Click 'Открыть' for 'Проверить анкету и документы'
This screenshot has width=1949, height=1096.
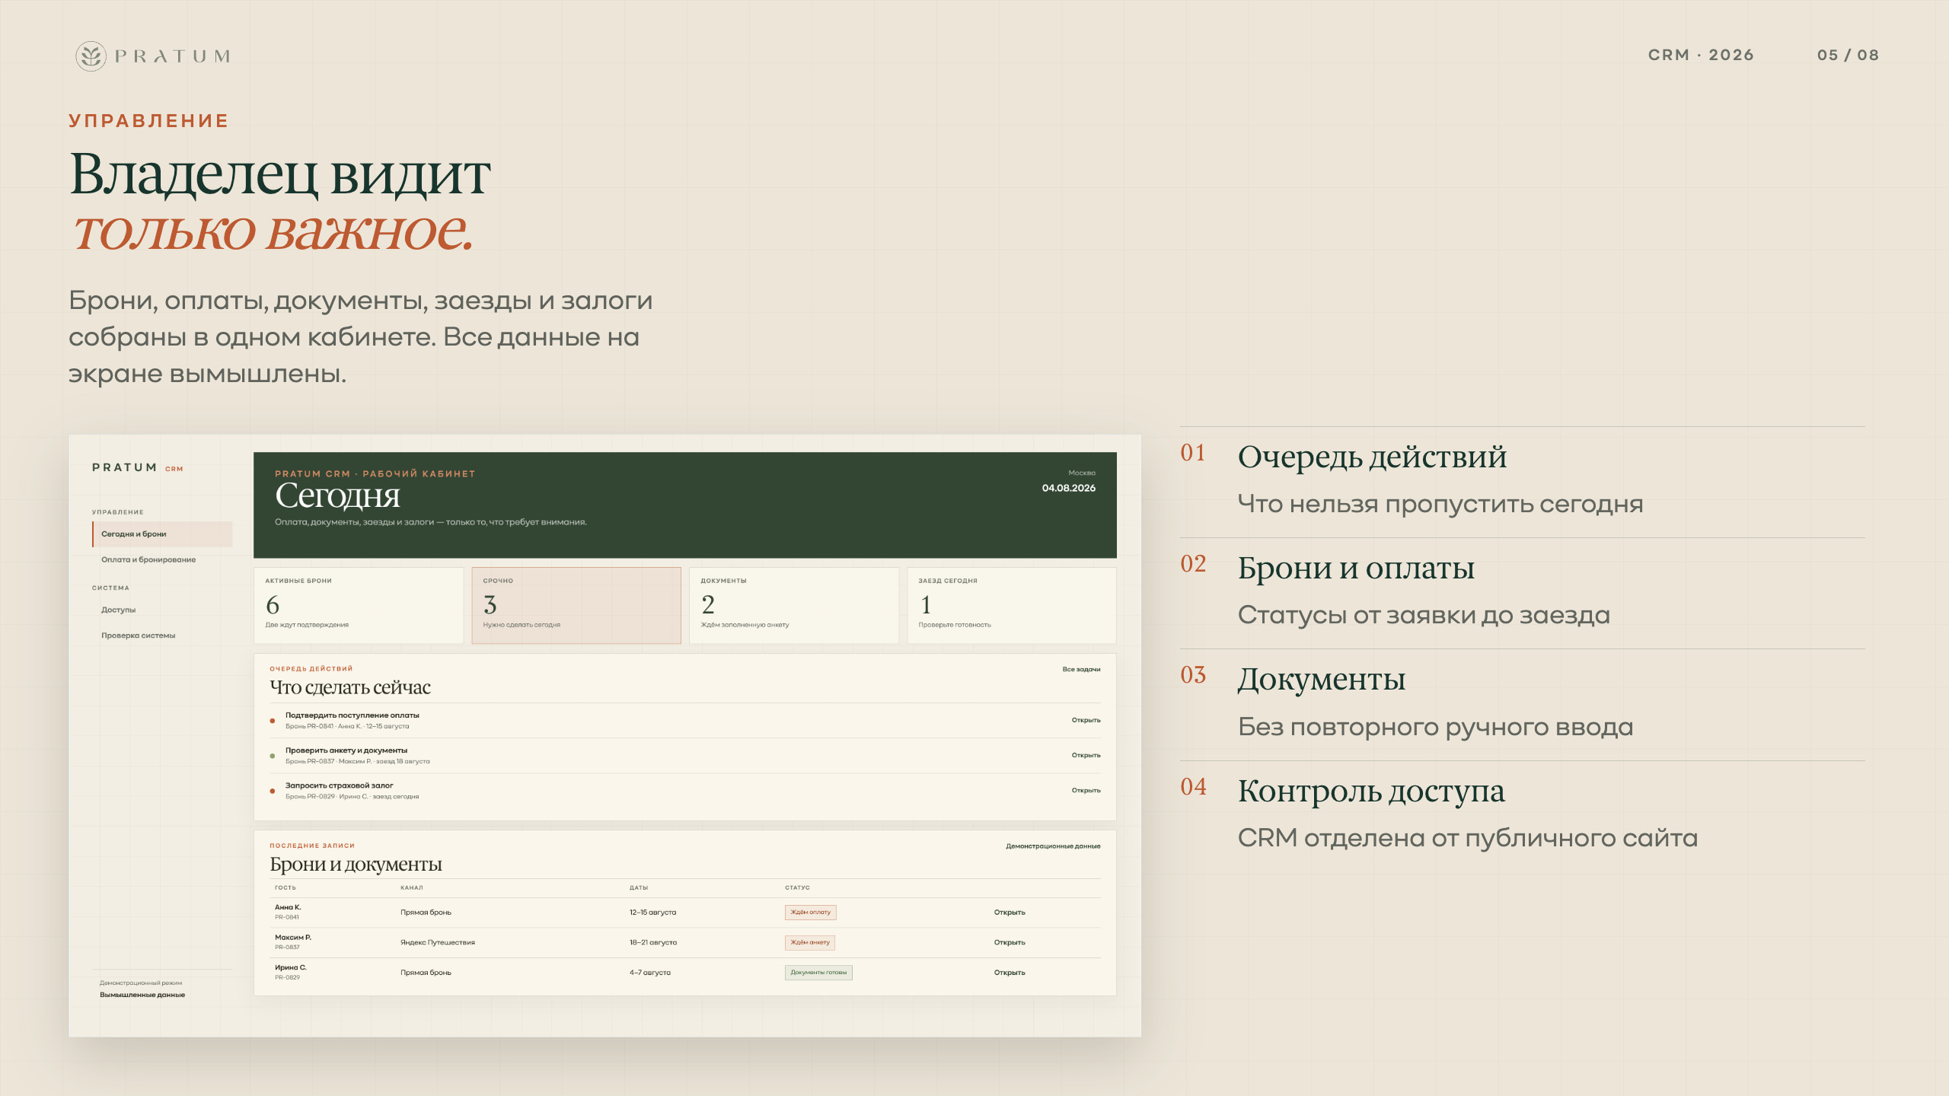point(1086,755)
